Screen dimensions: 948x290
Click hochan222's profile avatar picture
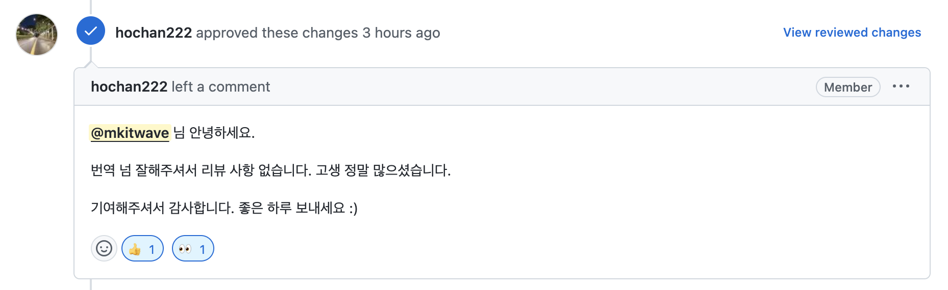[37, 35]
